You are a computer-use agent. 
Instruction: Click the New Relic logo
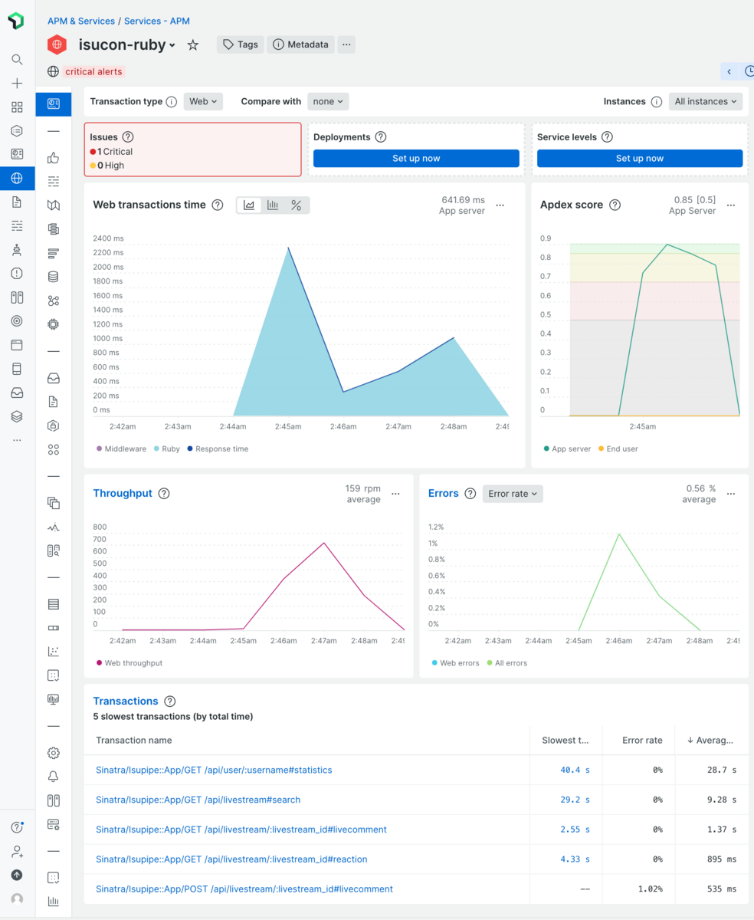point(17,21)
